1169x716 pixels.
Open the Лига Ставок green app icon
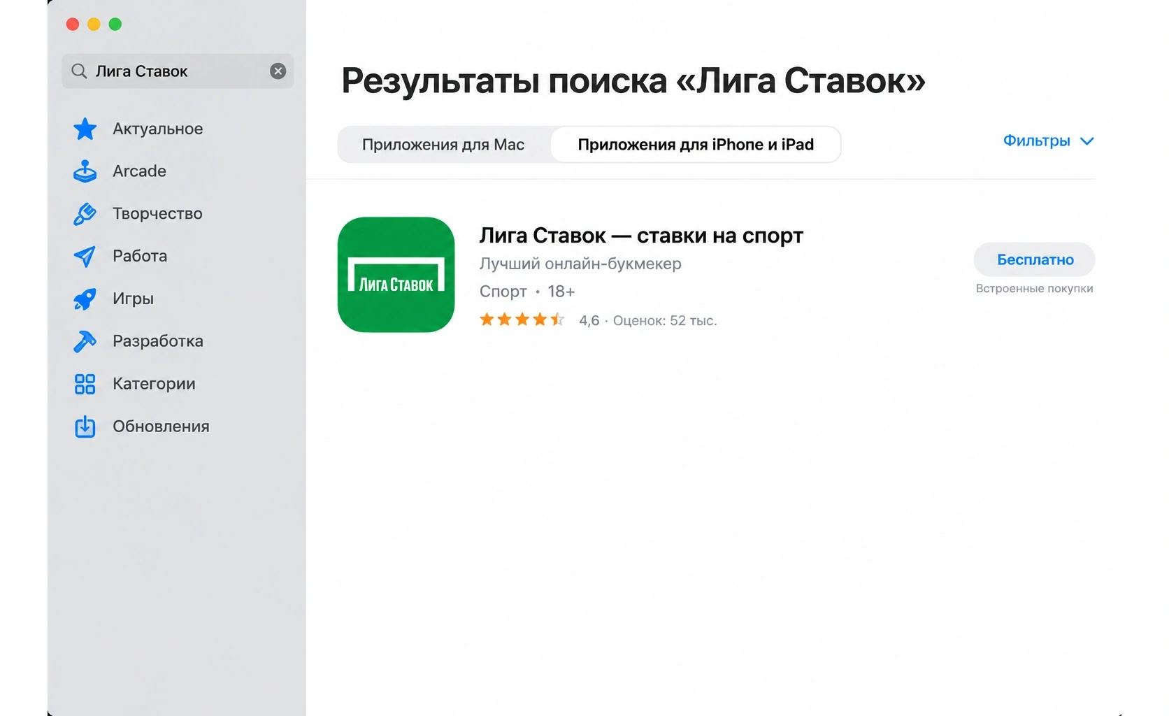point(396,275)
